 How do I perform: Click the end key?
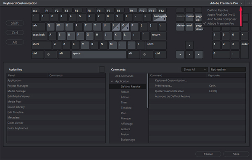point(190,27)
